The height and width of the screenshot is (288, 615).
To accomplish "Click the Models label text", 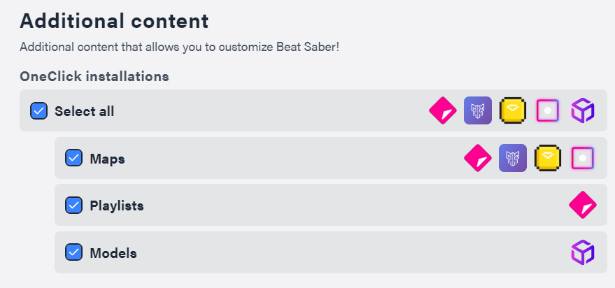I will [113, 253].
